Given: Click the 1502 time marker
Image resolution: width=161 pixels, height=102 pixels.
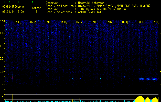Looking at the screenshot, I should (33, 22).
